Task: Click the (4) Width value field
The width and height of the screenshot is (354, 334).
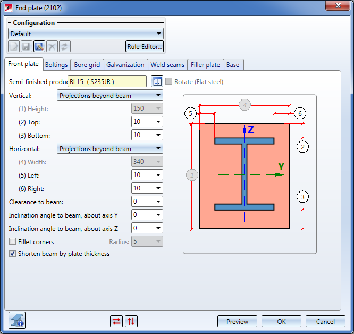Action: (x=147, y=162)
